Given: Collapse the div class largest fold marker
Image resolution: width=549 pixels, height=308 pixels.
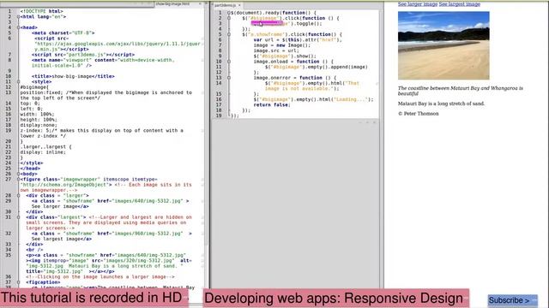Looking at the screenshot, I should pyautogui.click(x=19, y=217).
